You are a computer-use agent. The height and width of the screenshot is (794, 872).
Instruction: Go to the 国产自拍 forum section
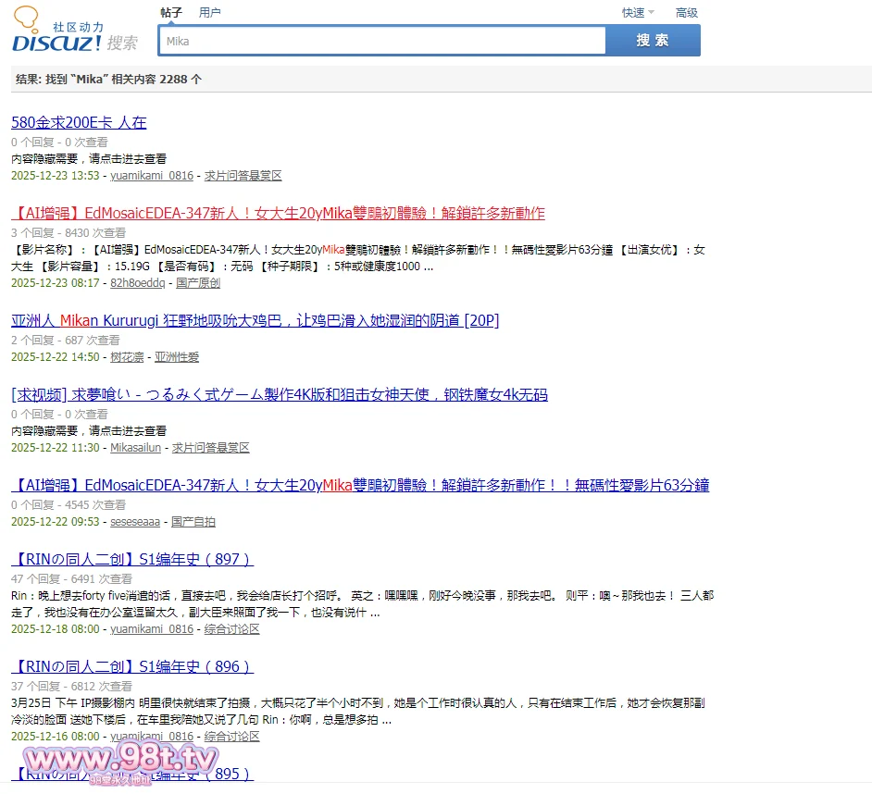coord(193,522)
